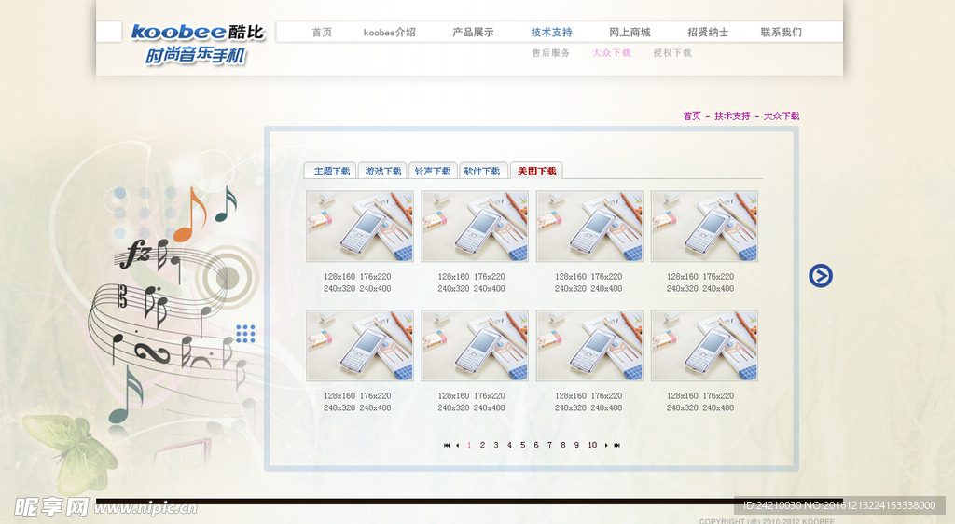Viewport: 955px width, 524px height.
Task: Open the first phone wallpaper thumbnail
Action: (360, 227)
